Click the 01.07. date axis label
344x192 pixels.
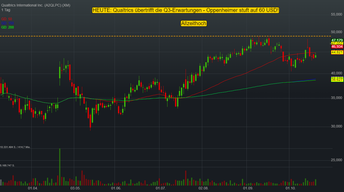[x=160, y=188]
